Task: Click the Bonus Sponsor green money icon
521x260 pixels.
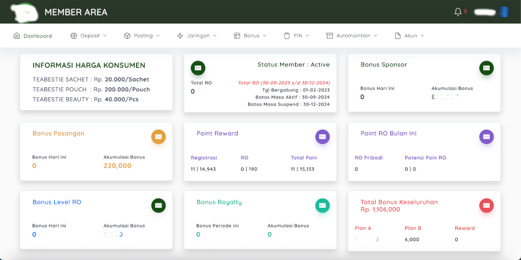Action: click(x=486, y=68)
